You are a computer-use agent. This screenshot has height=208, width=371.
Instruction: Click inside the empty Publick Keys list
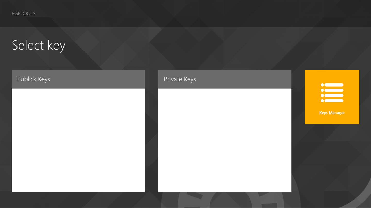pos(78,140)
